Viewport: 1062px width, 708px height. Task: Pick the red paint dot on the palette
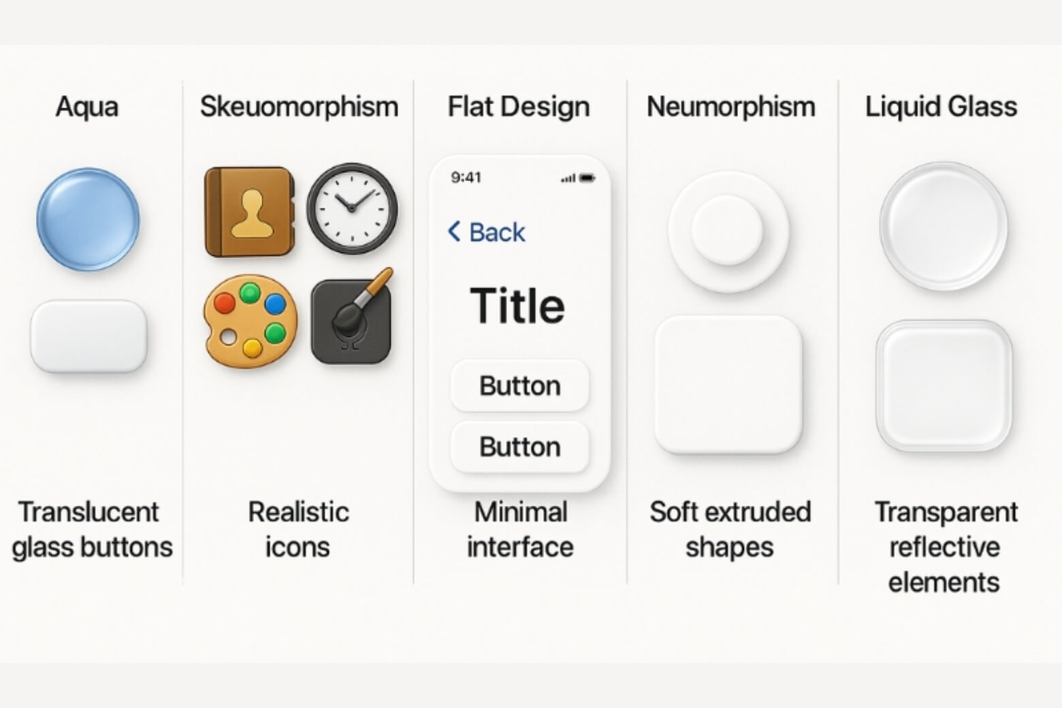pos(224,303)
